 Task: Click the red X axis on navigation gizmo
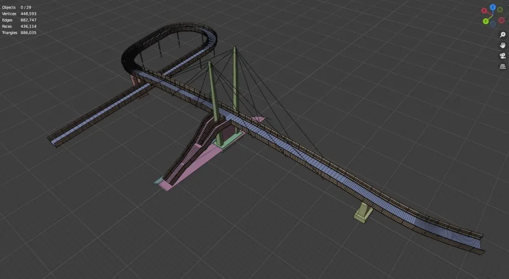pyautogui.click(x=484, y=11)
